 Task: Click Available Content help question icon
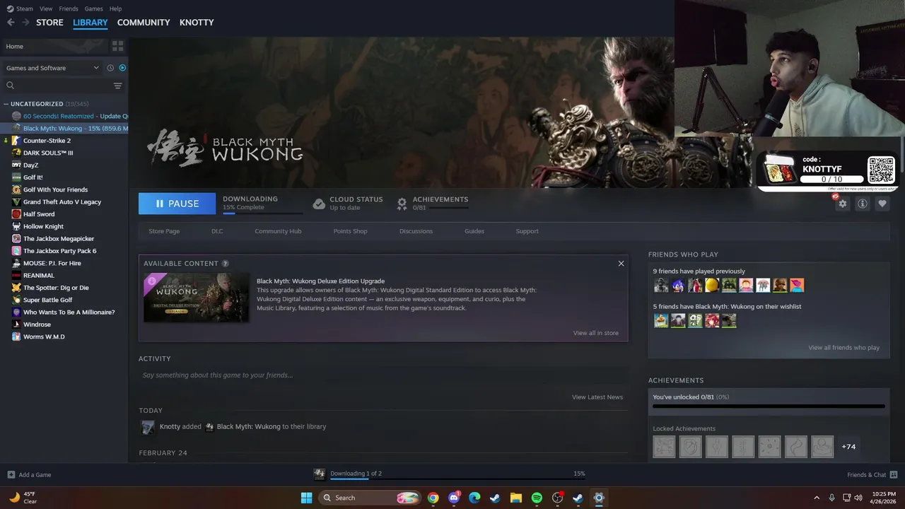(226, 264)
